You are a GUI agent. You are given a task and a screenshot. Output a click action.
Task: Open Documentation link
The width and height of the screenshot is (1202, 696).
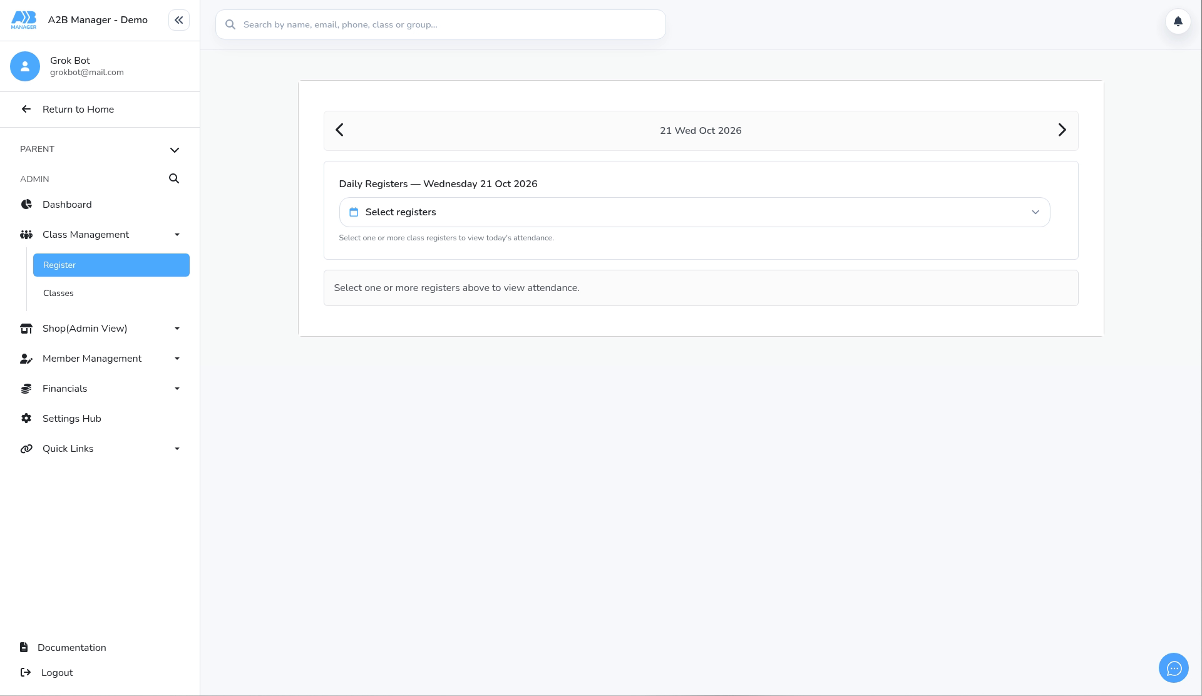tap(72, 648)
